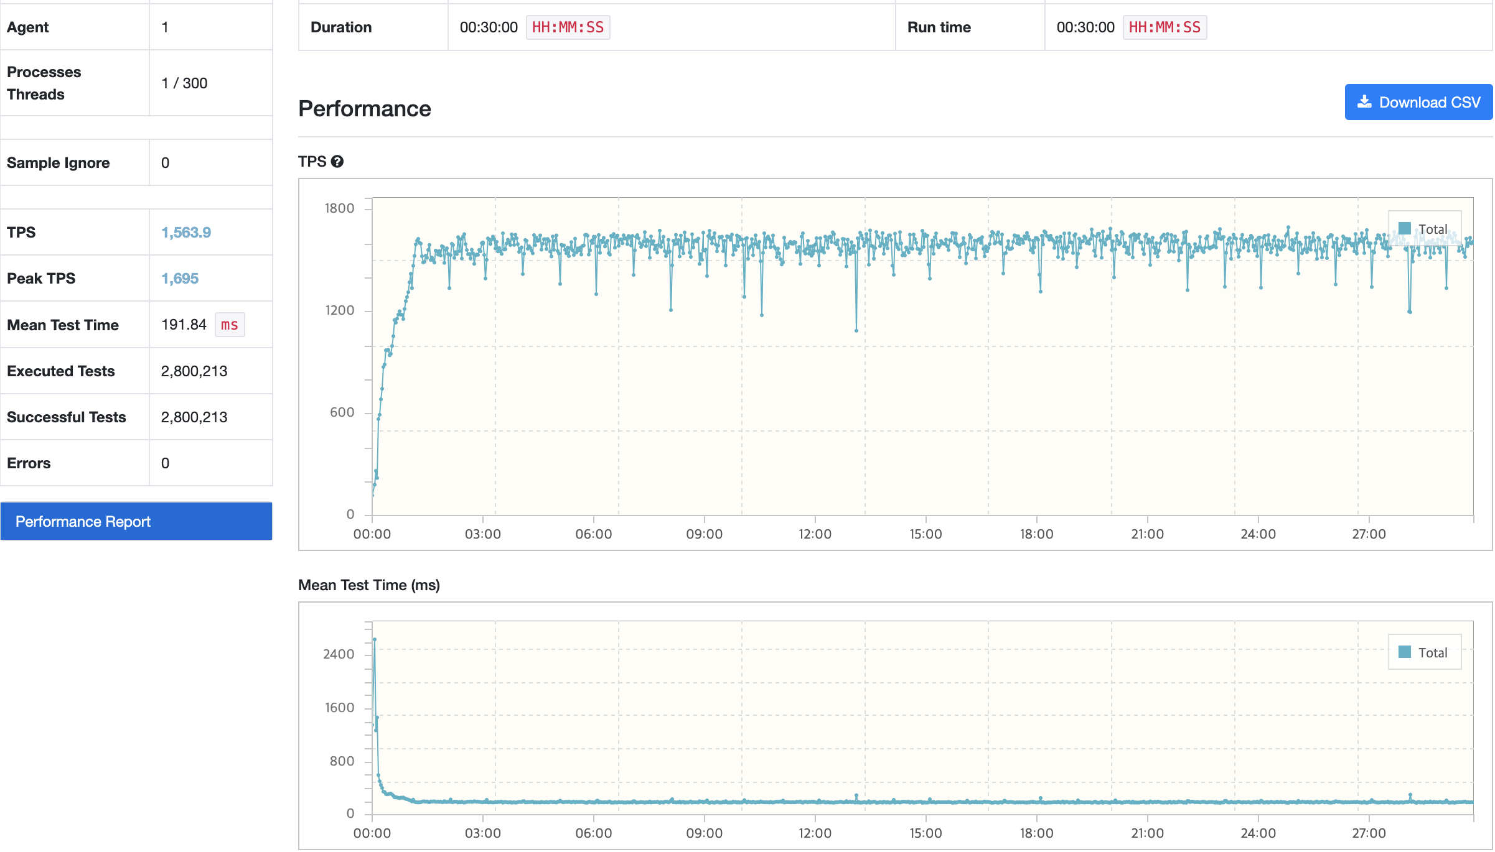Click the Duration value 00:30:00

[489, 27]
